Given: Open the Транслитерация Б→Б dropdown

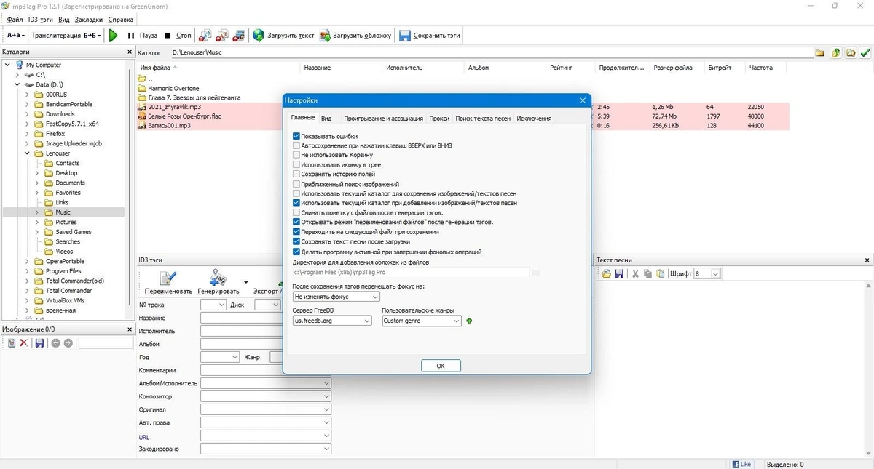Looking at the screenshot, I should [66, 35].
